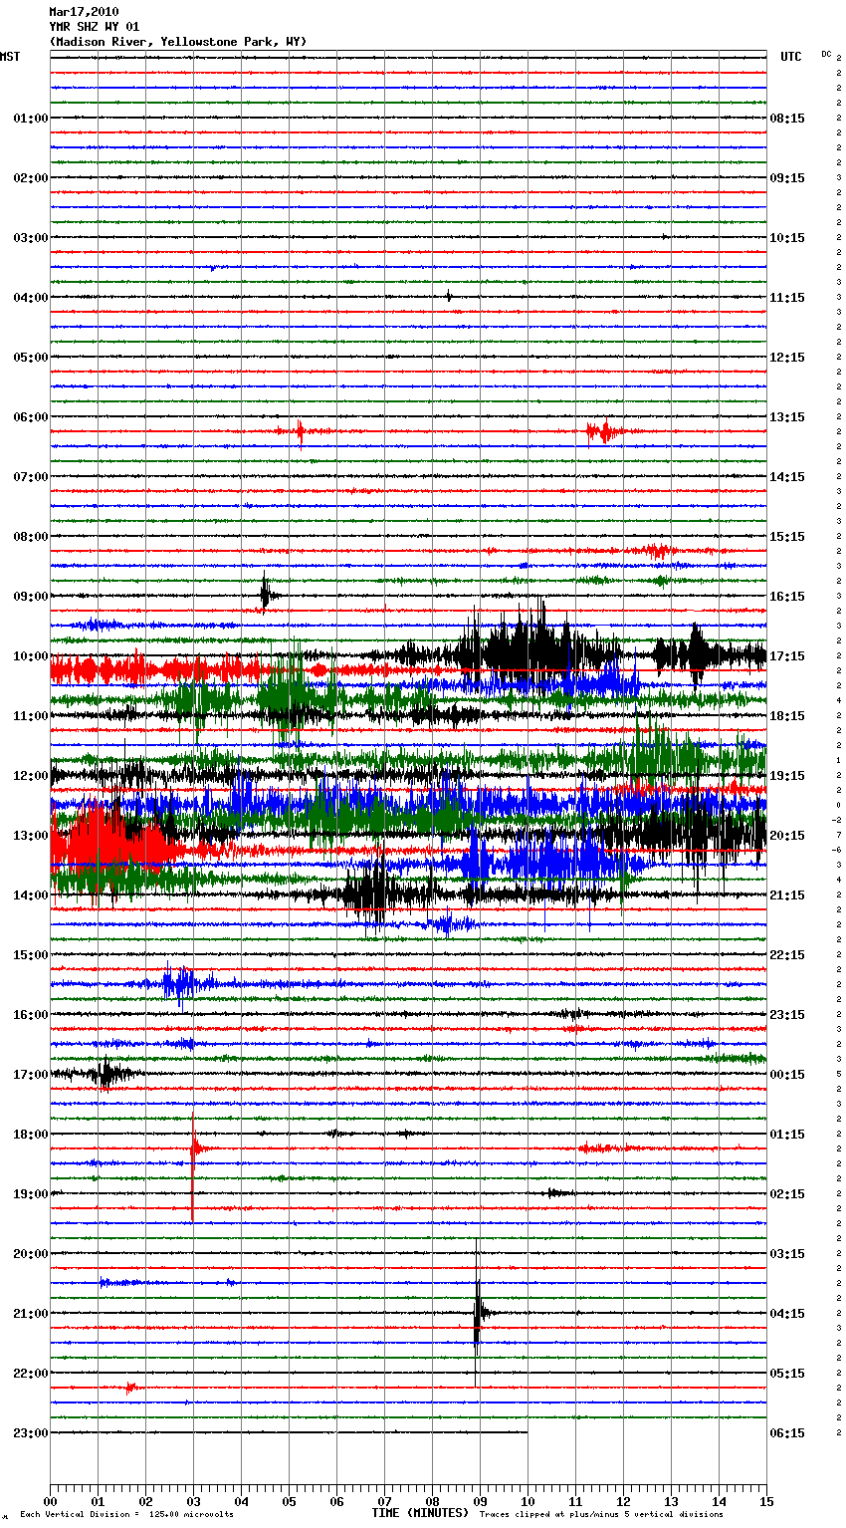Click the 08:15 UTC time label
Image resolution: width=846 pixels, height=1528 pixels.
[x=787, y=119]
